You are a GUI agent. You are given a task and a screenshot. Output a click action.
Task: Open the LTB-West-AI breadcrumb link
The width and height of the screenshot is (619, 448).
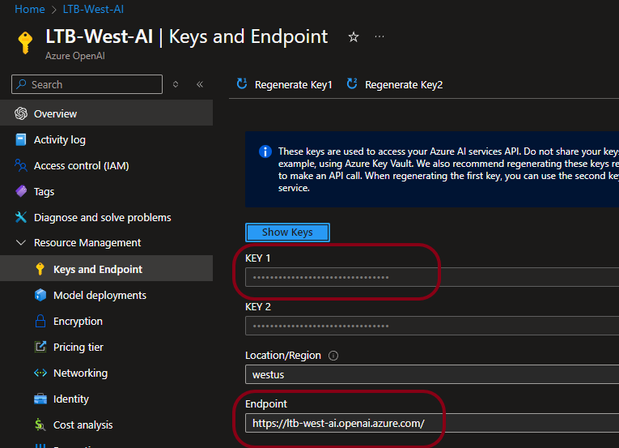click(93, 9)
